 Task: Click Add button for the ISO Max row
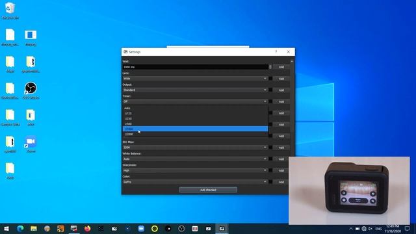coord(281,148)
